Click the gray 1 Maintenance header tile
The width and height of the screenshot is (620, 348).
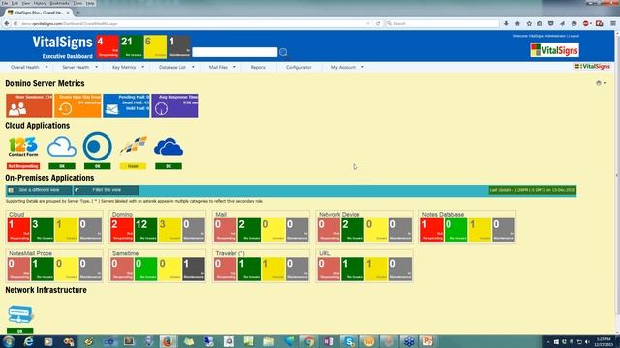[179, 46]
